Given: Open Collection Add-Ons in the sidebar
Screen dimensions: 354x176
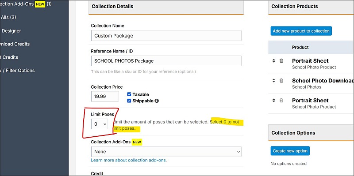Looking at the screenshot, I should pos(26,4).
